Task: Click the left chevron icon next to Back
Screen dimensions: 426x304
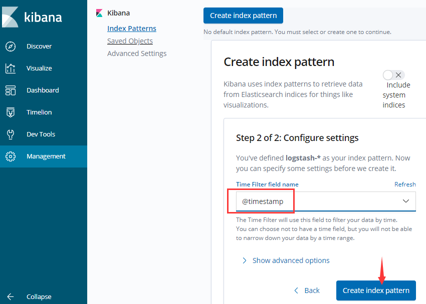Action: click(296, 290)
